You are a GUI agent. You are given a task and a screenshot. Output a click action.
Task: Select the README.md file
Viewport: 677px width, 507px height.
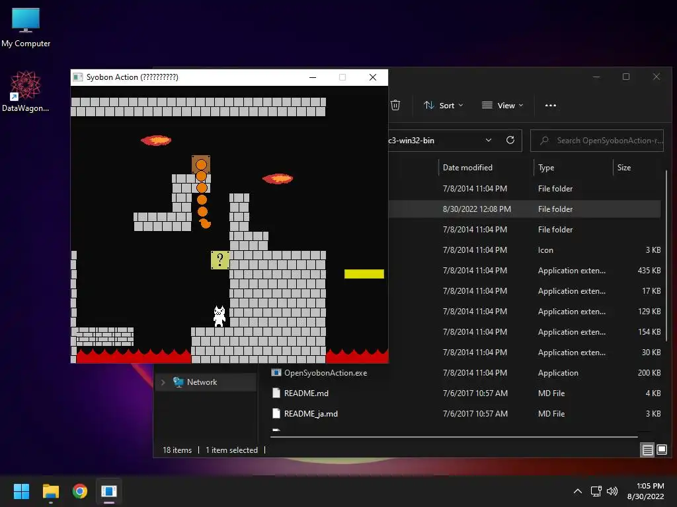pos(306,393)
